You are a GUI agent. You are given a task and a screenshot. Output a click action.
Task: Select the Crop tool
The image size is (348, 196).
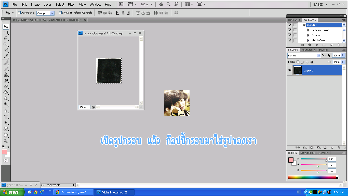pos(6,50)
